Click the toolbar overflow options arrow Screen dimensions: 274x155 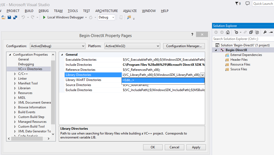(x=134, y=19)
